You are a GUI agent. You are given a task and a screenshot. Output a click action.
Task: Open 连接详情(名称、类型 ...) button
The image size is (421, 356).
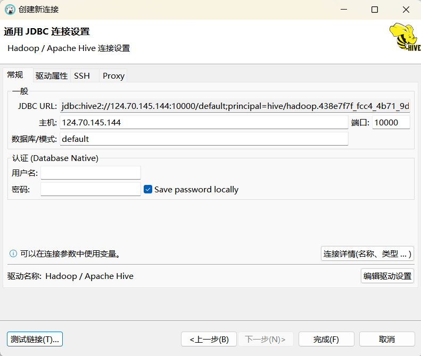click(x=367, y=253)
